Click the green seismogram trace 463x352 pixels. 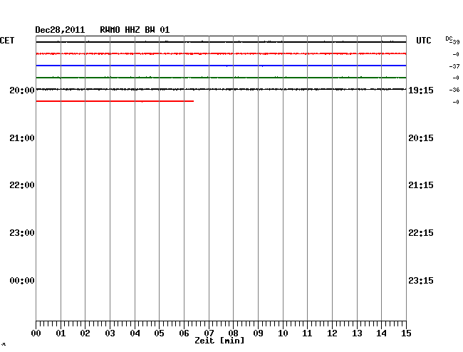pos(221,78)
